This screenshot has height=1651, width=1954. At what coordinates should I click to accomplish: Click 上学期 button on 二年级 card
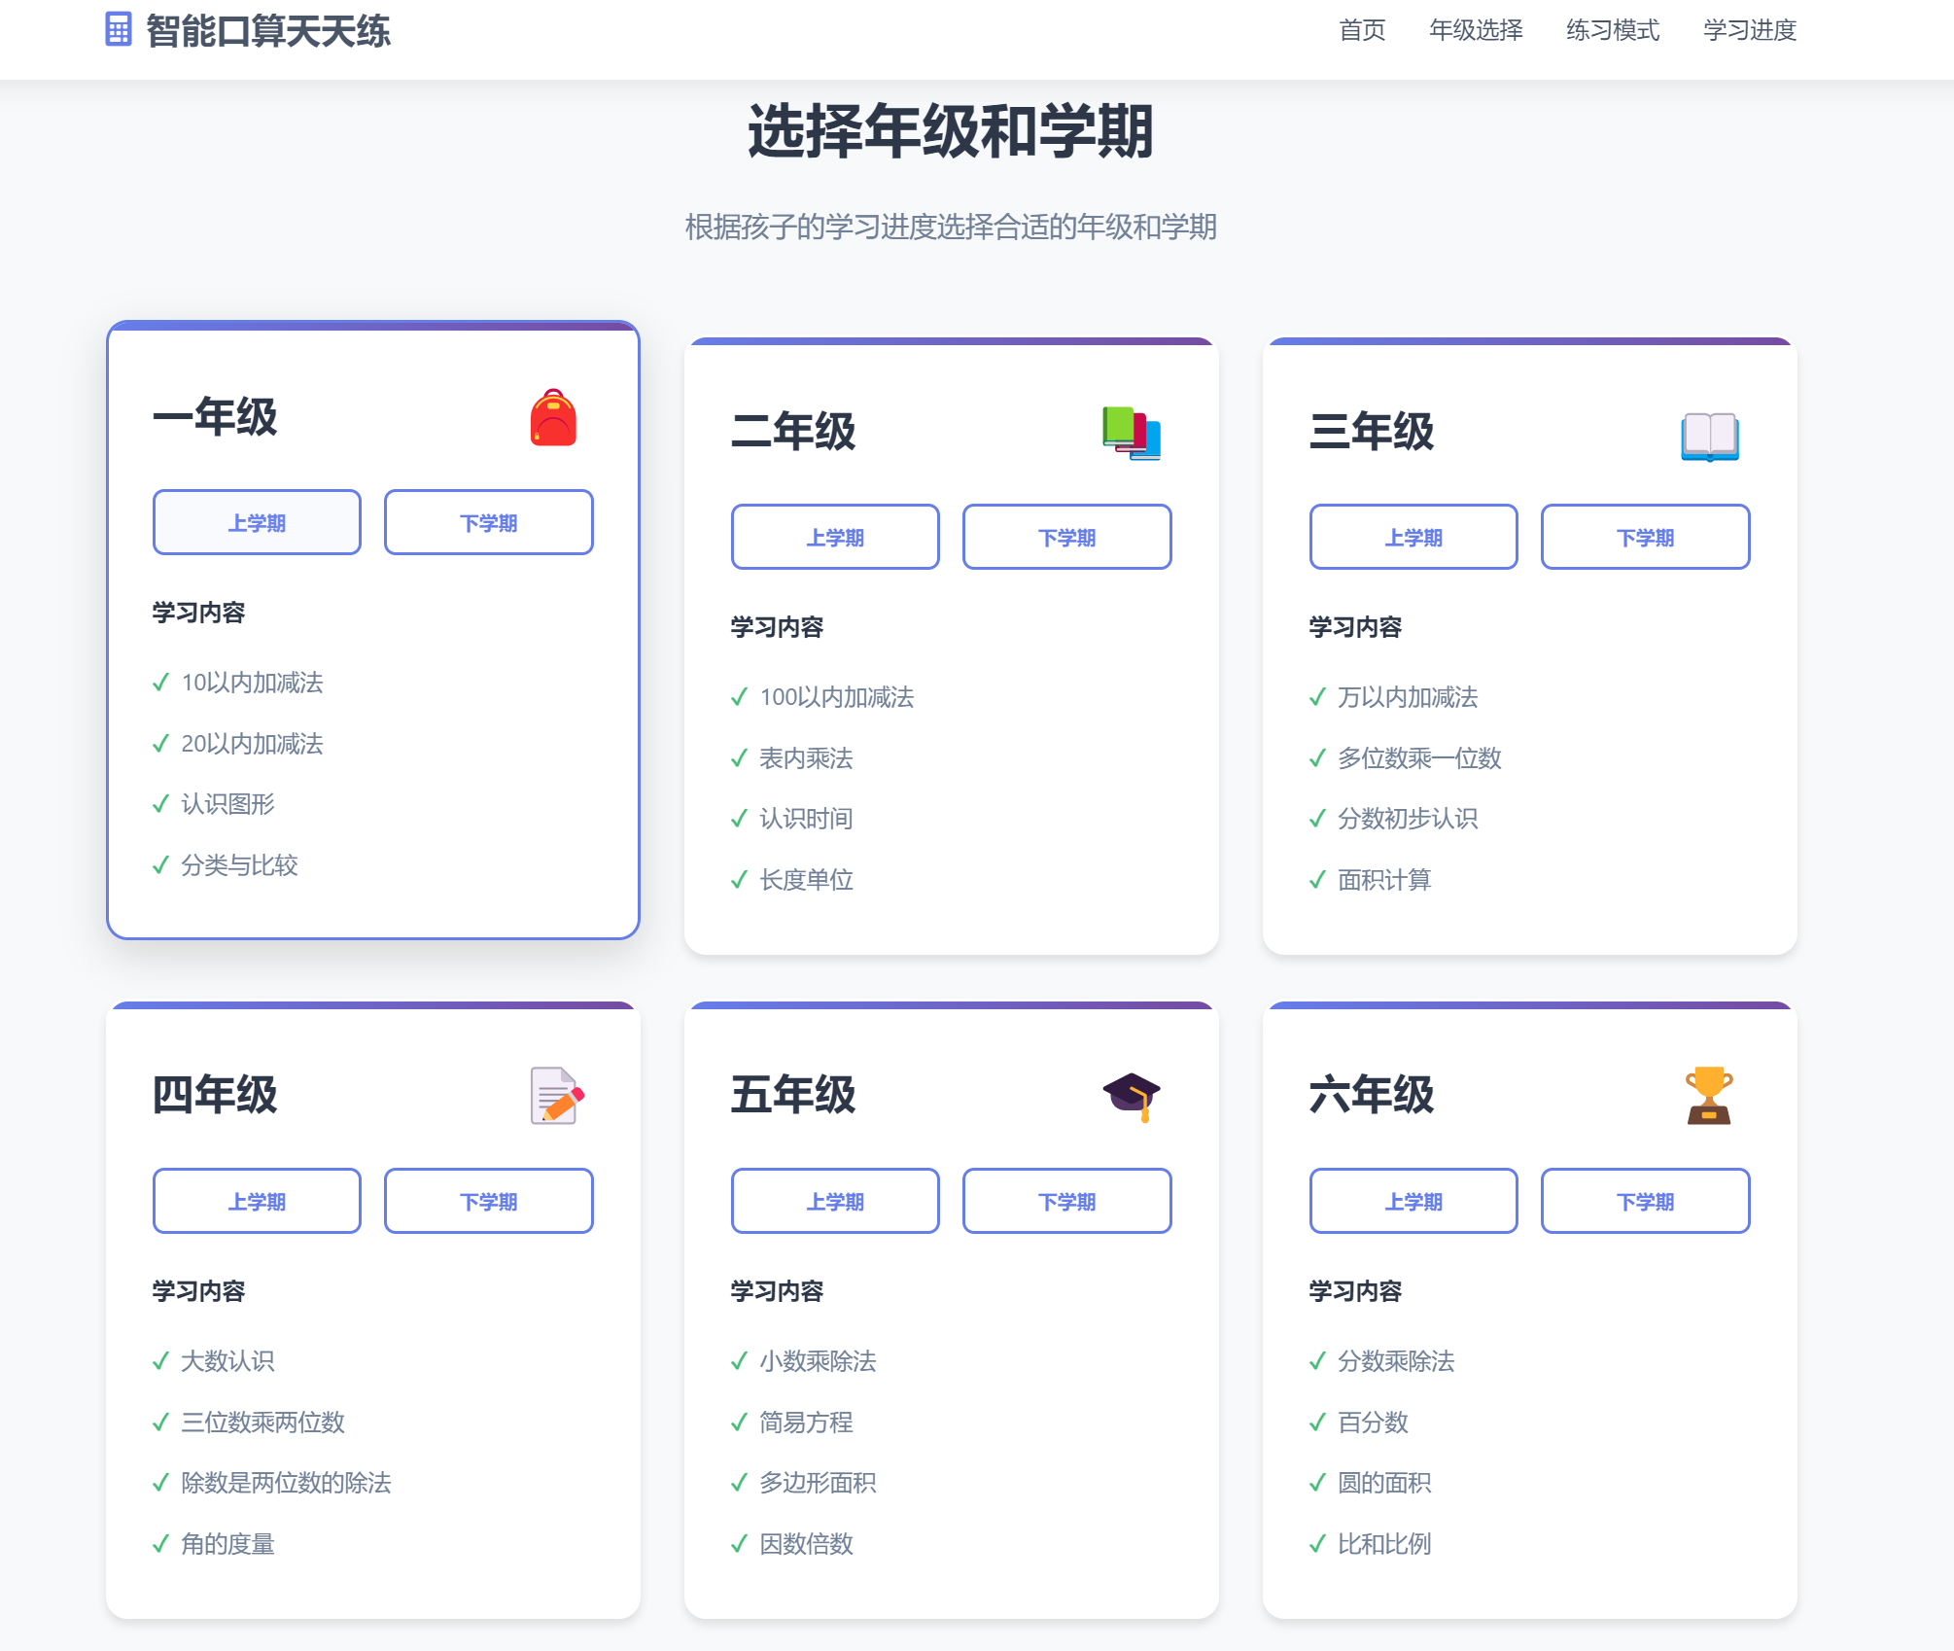[x=834, y=536]
